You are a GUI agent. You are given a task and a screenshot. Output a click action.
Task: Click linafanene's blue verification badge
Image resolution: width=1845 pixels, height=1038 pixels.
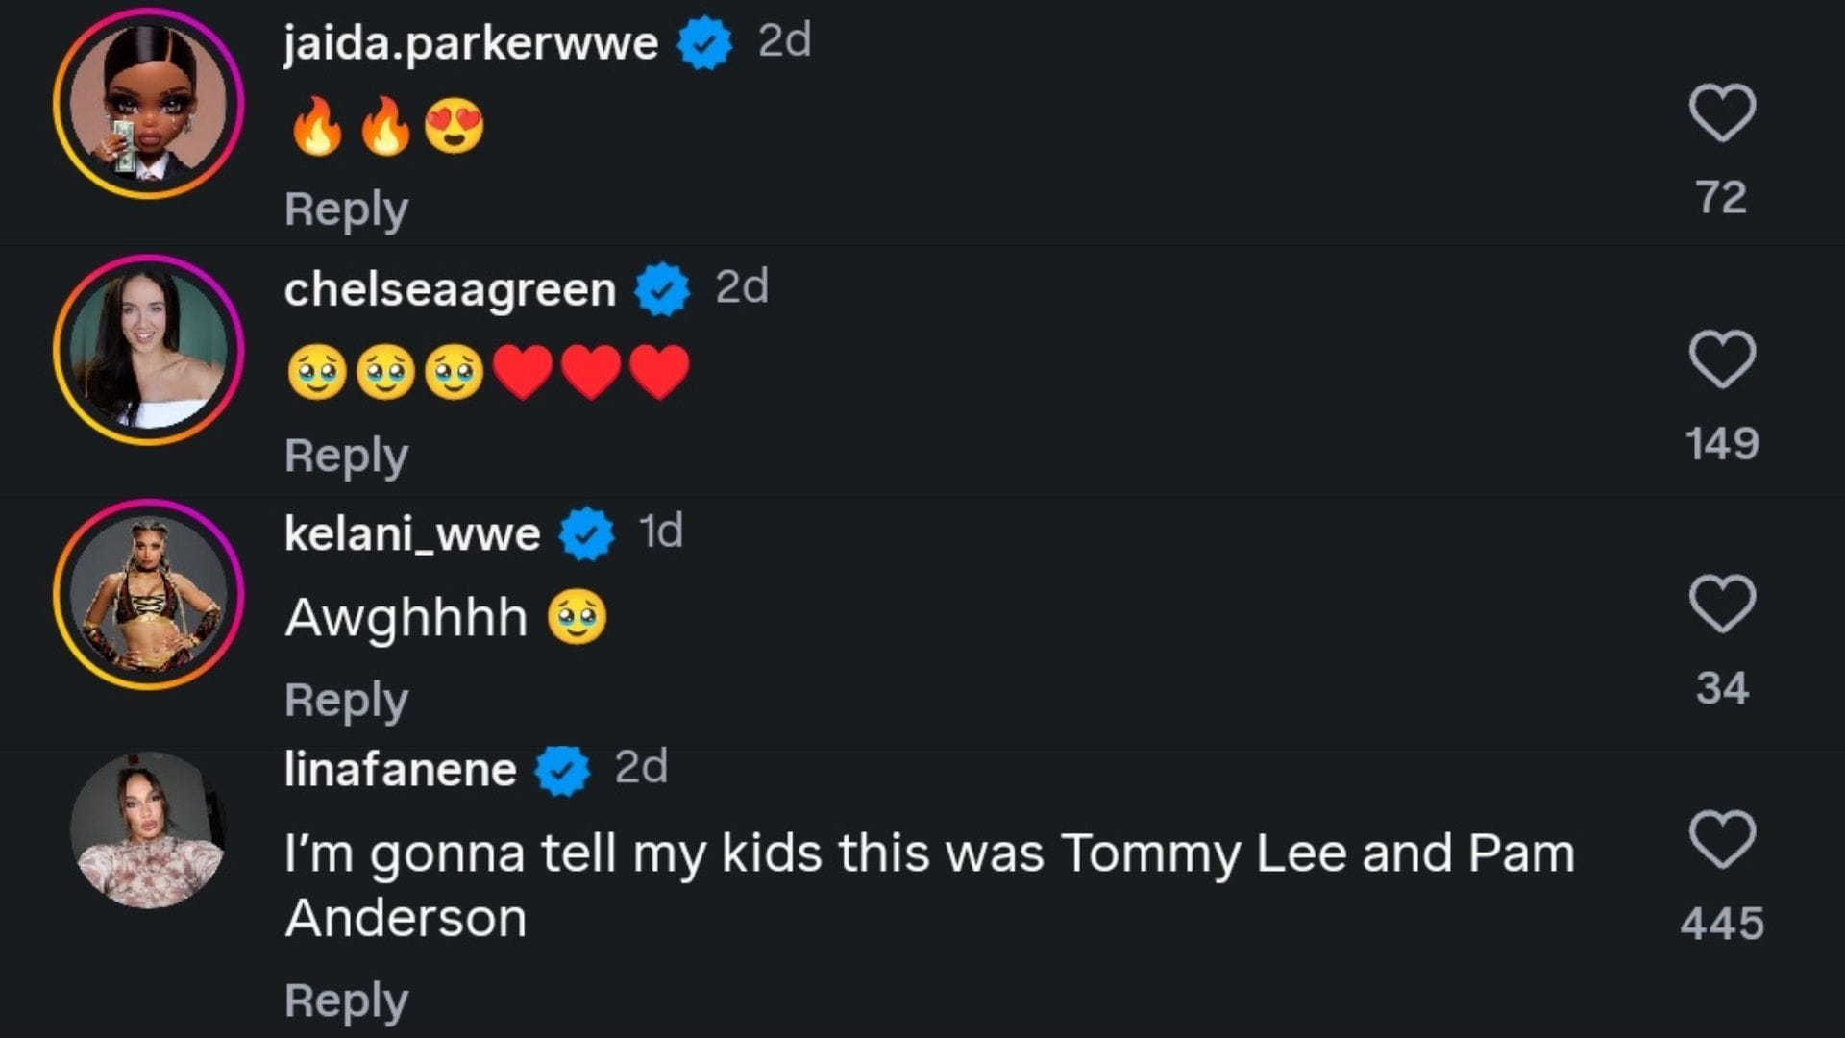[560, 768]
